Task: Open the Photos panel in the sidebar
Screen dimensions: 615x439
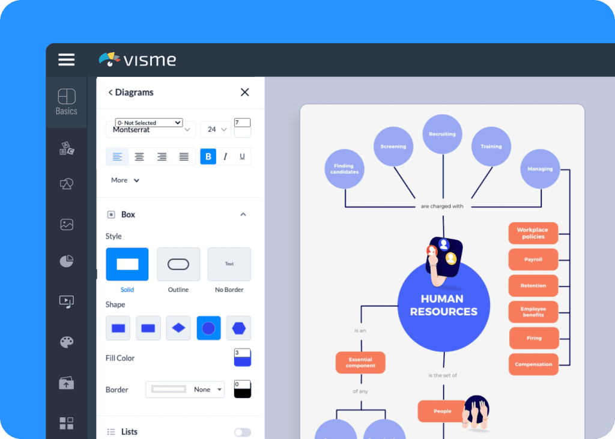Action: click(66, 223)
